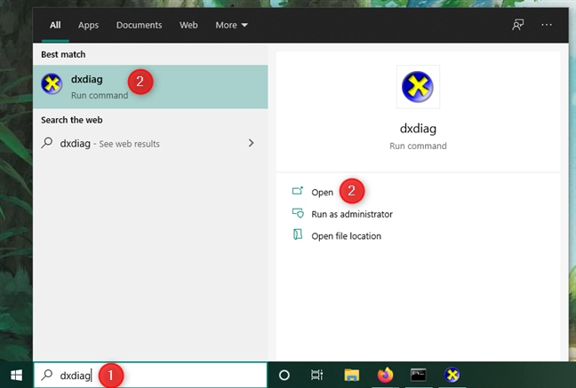Open Command Prompt taskbar icon
Viewport: 576px width, 388px height.
[x=418, y=375]
